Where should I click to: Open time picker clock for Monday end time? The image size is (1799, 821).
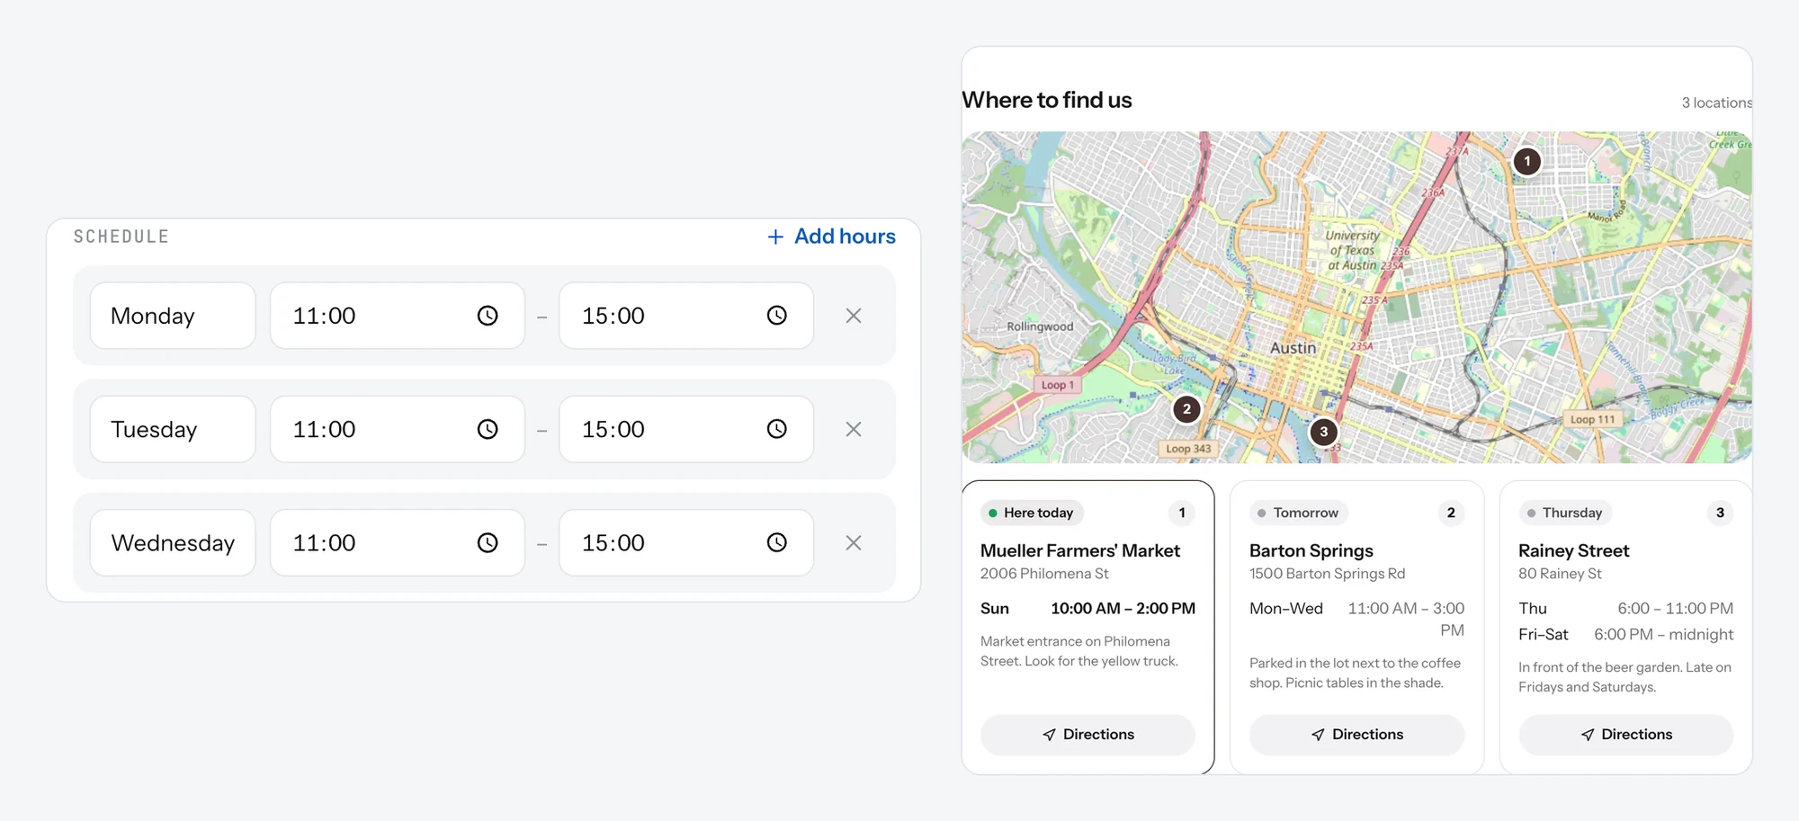coord(777,316)
